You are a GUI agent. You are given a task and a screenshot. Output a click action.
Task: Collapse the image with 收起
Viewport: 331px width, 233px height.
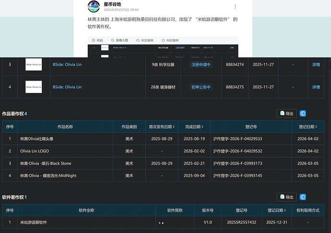coord(97,40)
